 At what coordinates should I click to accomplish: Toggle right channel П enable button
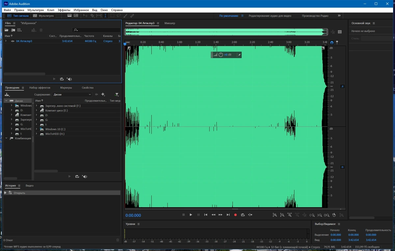[x=342, y=167]
